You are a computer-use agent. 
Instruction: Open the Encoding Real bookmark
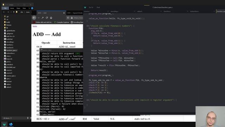pyautogui.click(x=77, y=22)
